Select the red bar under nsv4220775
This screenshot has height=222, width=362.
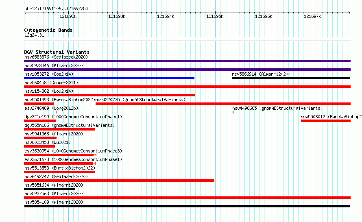point(223,104)
